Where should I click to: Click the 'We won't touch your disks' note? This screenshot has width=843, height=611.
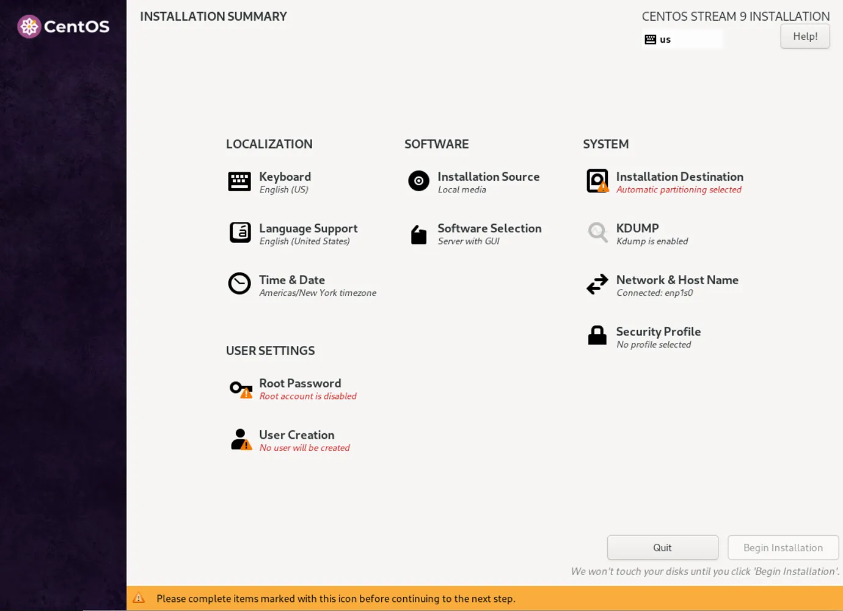click(x=705, y=571)
